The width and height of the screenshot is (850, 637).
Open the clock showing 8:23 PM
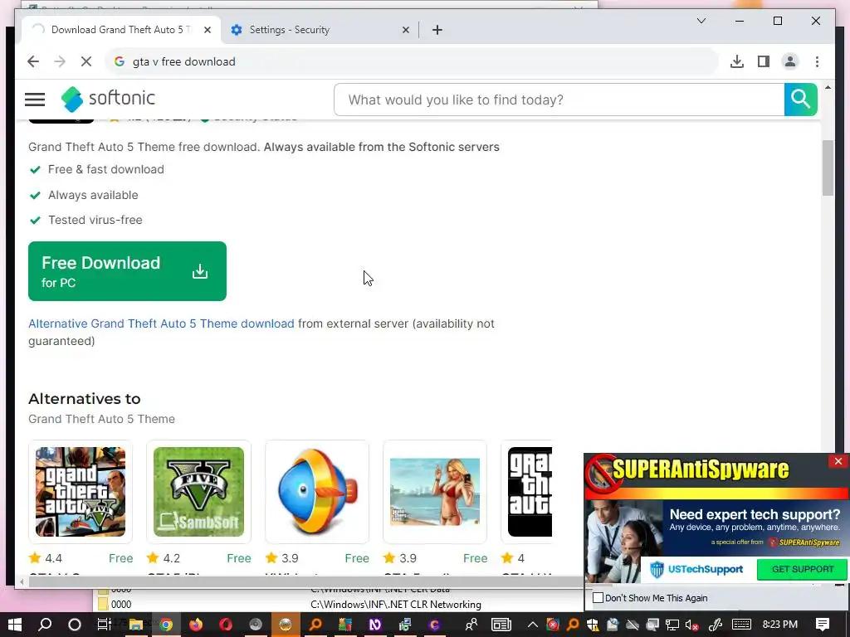(780, 625)
